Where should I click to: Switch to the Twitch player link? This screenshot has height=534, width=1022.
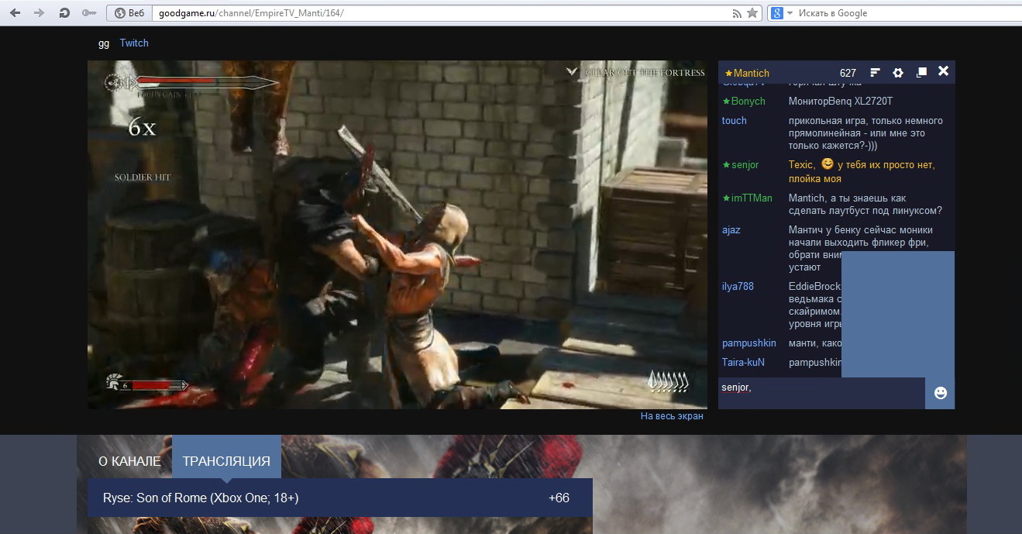[134, 43]
